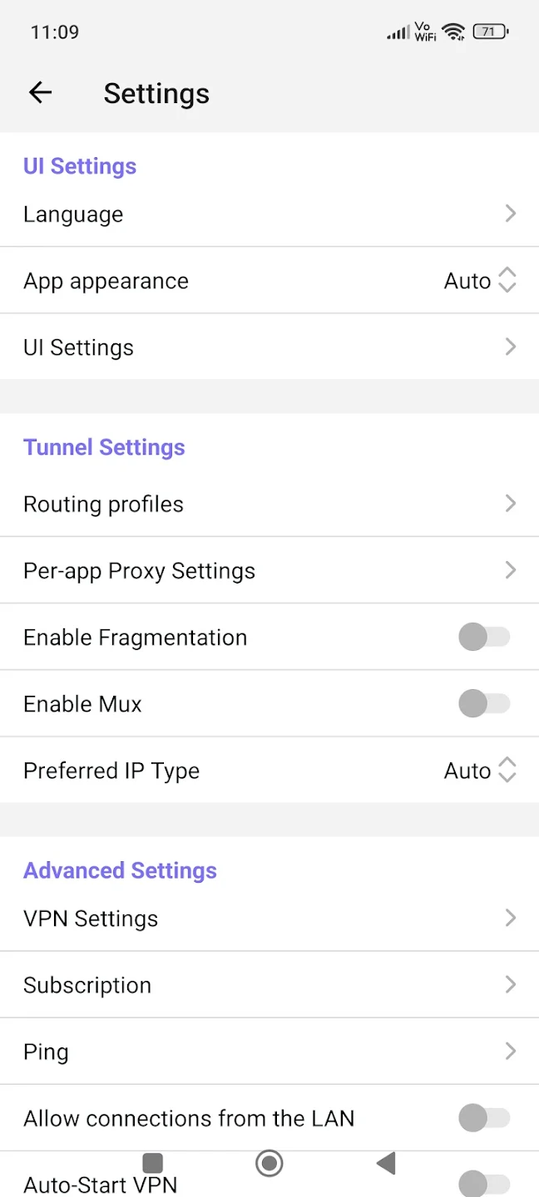Viewport: 539px width, 1197px height.
Task: Tap the Wi-Fi icon in the status bar
Action: point(452,31)
